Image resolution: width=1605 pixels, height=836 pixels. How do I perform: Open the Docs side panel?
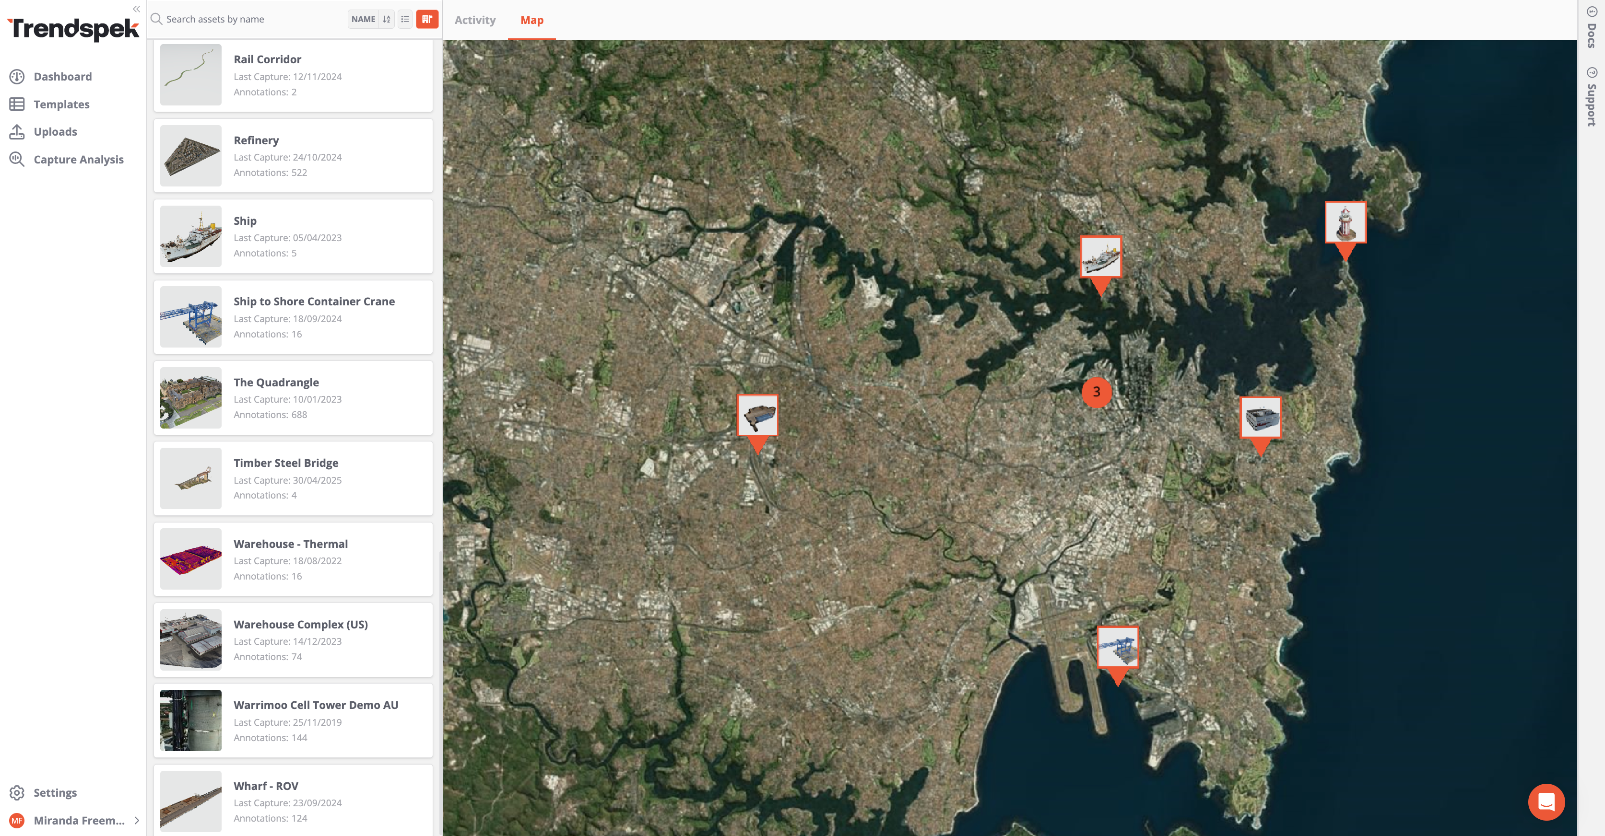tap(1592, 28)
